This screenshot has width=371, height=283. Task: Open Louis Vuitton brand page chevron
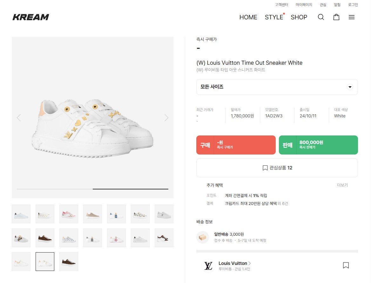(x=250, y=263)
